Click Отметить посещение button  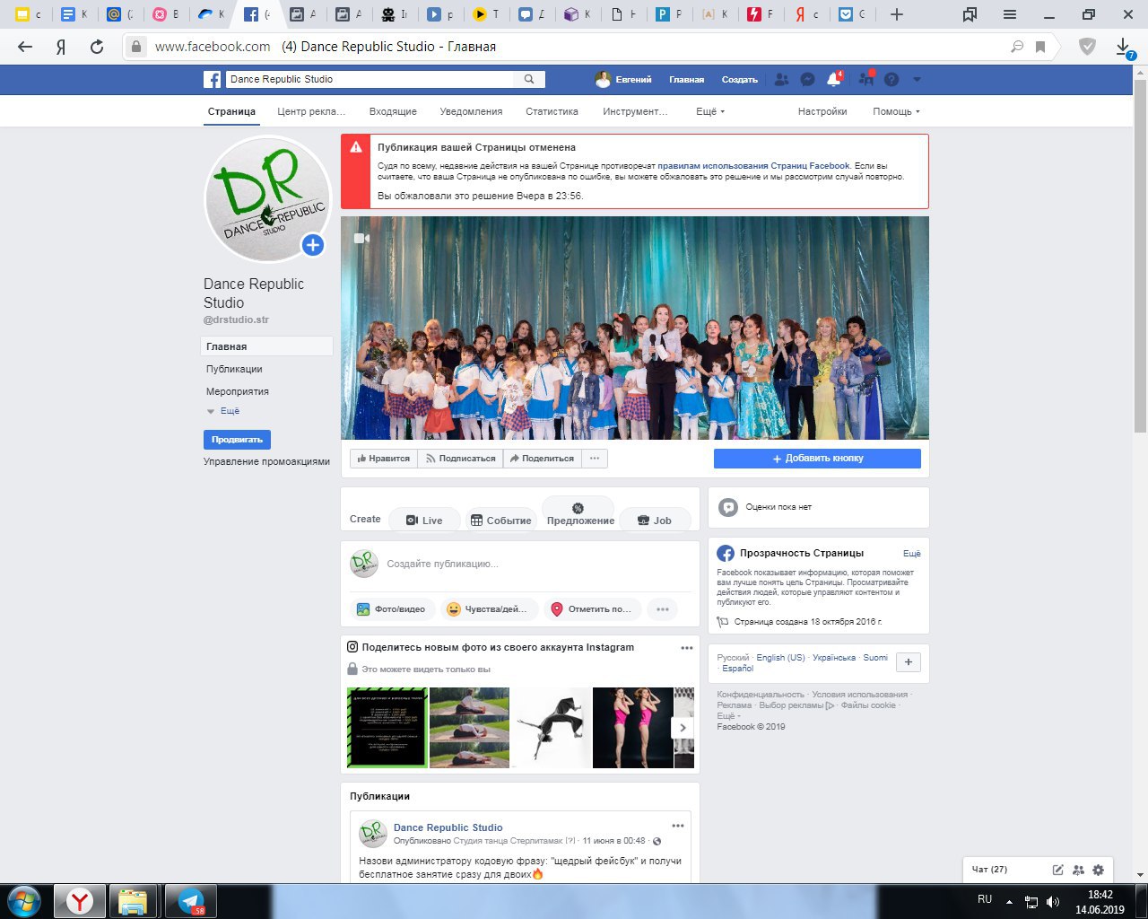point(593,609)
